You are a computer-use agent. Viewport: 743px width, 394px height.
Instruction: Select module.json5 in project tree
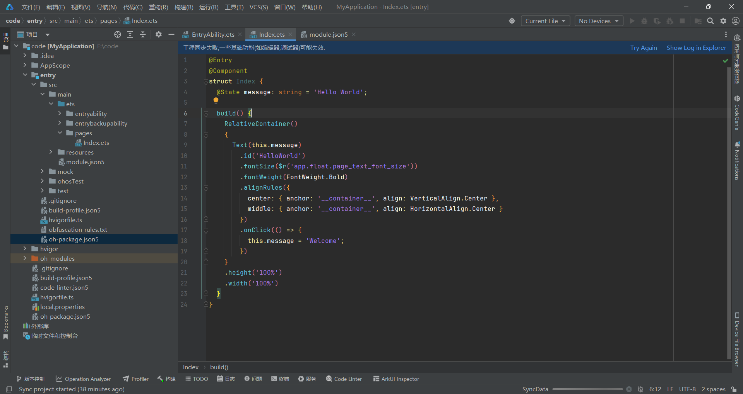(81, 162)
